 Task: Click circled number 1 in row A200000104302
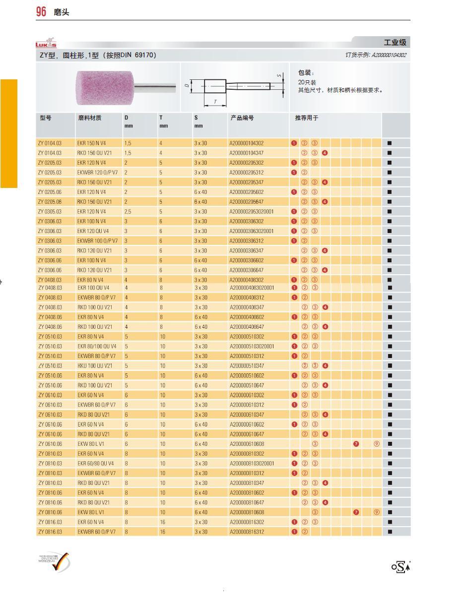pyautogui.click(x=294, y=143)
